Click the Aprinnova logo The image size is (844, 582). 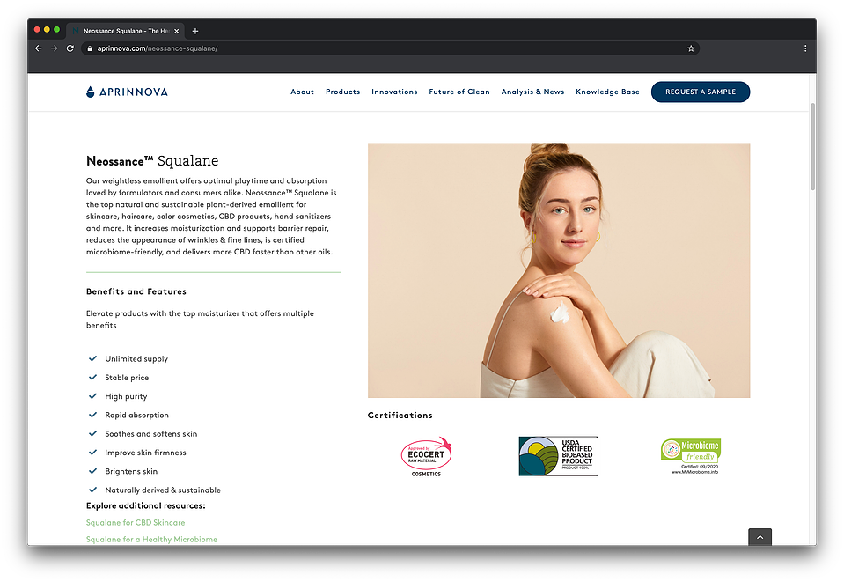pyautogui.click(x=127, y=92)
